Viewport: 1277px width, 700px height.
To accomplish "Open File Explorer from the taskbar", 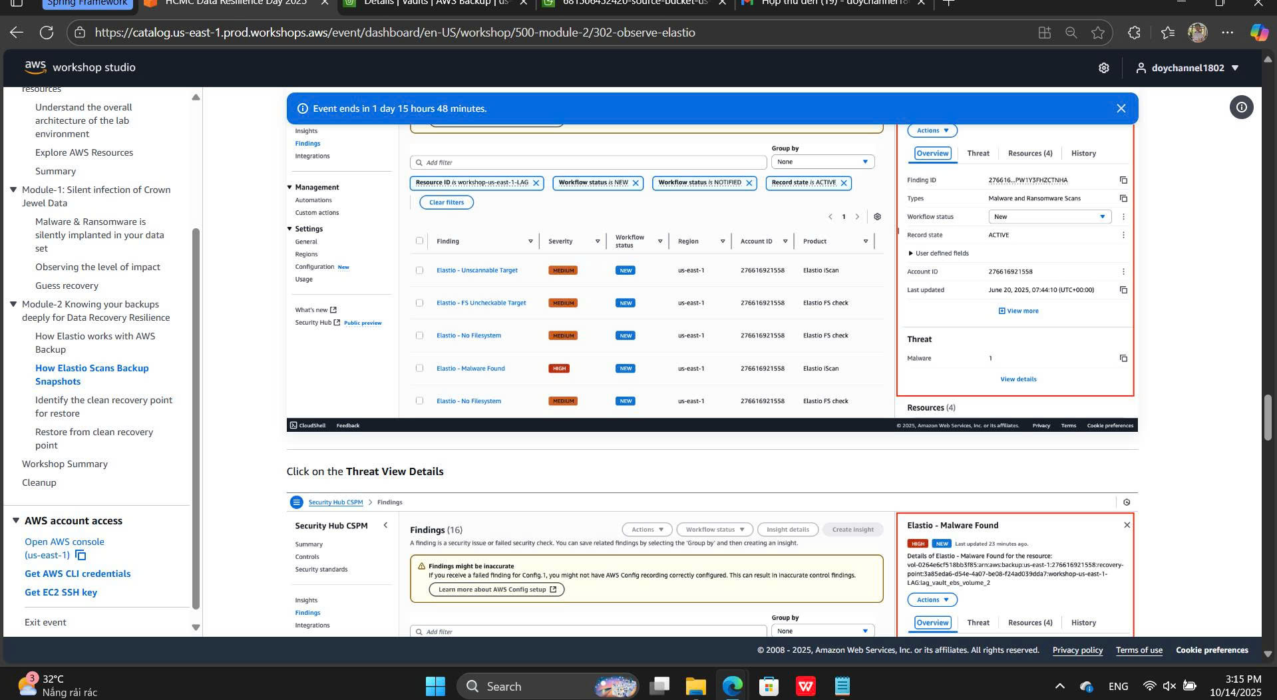I will (695, 686).
